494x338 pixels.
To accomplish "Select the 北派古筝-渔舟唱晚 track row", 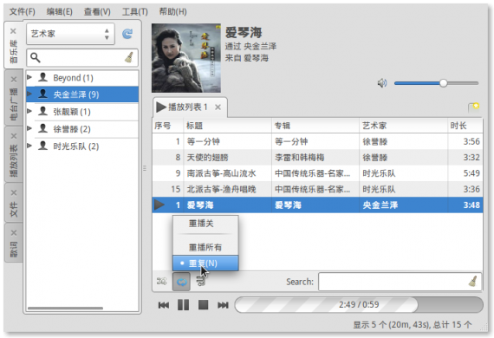I will pyautogui.click(x=317, y=189).
